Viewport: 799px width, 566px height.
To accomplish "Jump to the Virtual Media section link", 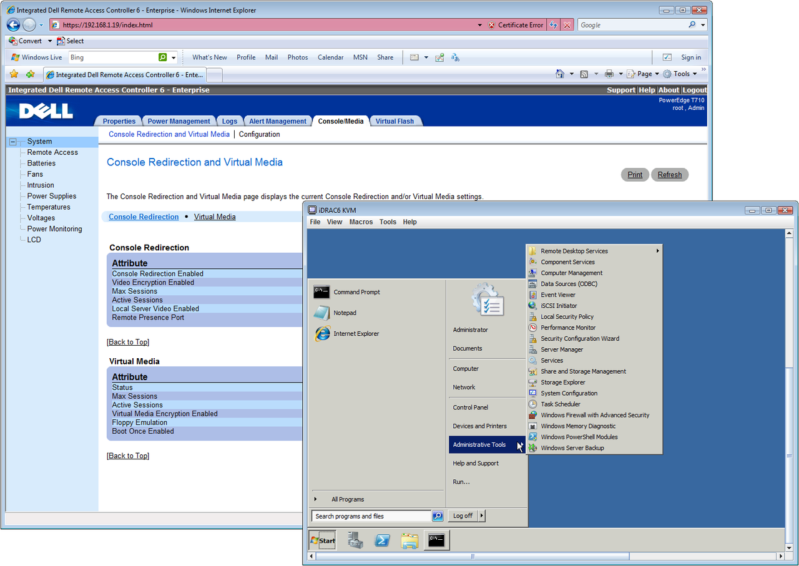I will tap(215, 217).
